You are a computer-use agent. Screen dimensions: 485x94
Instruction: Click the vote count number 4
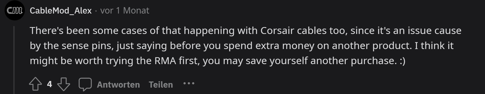point(49,84)
